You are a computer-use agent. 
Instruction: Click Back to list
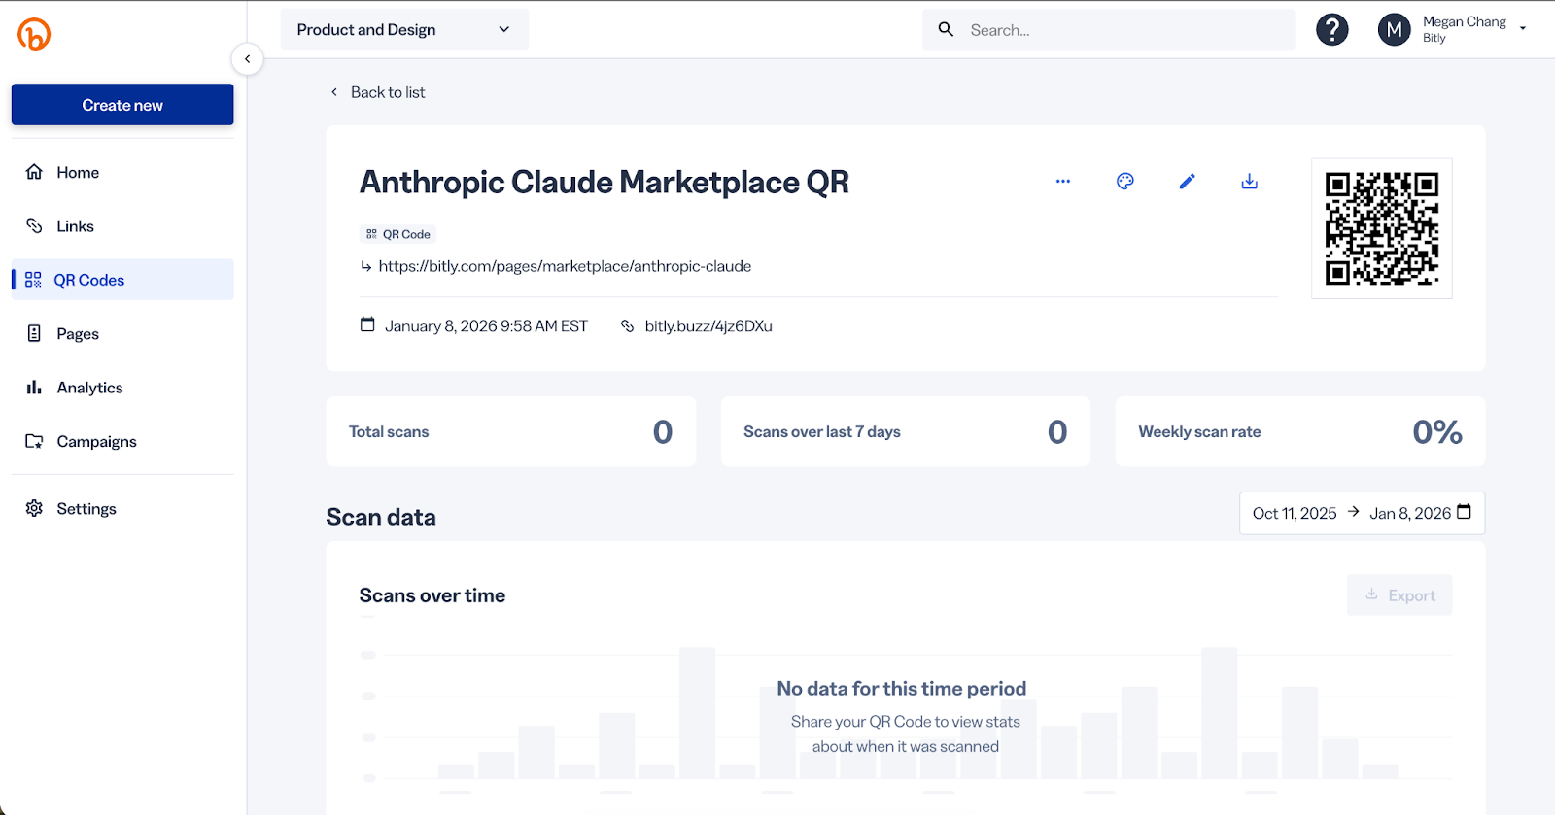point(378,92)
